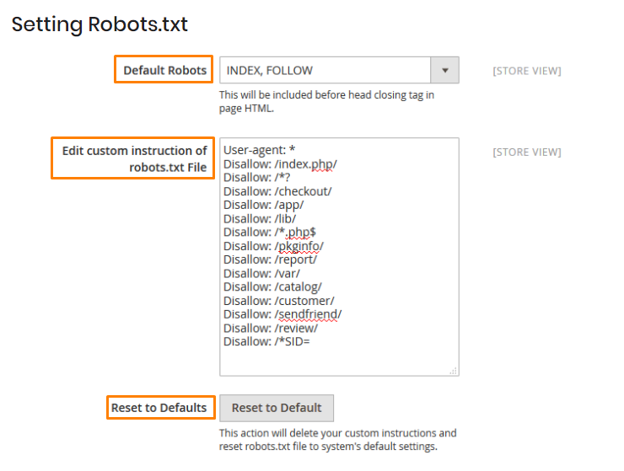Image resolution: width=624 pixels, height=471 pixels.
Task: Click the STORE VIEW tag beside the textarea
Action: [527, 152]
